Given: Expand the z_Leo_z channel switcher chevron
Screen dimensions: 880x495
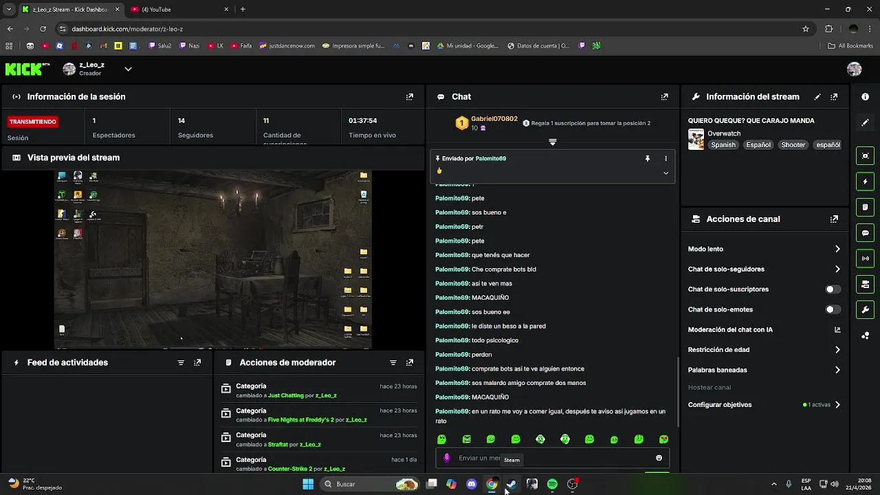Looking at the screenshot, I should tap(128, 69).
